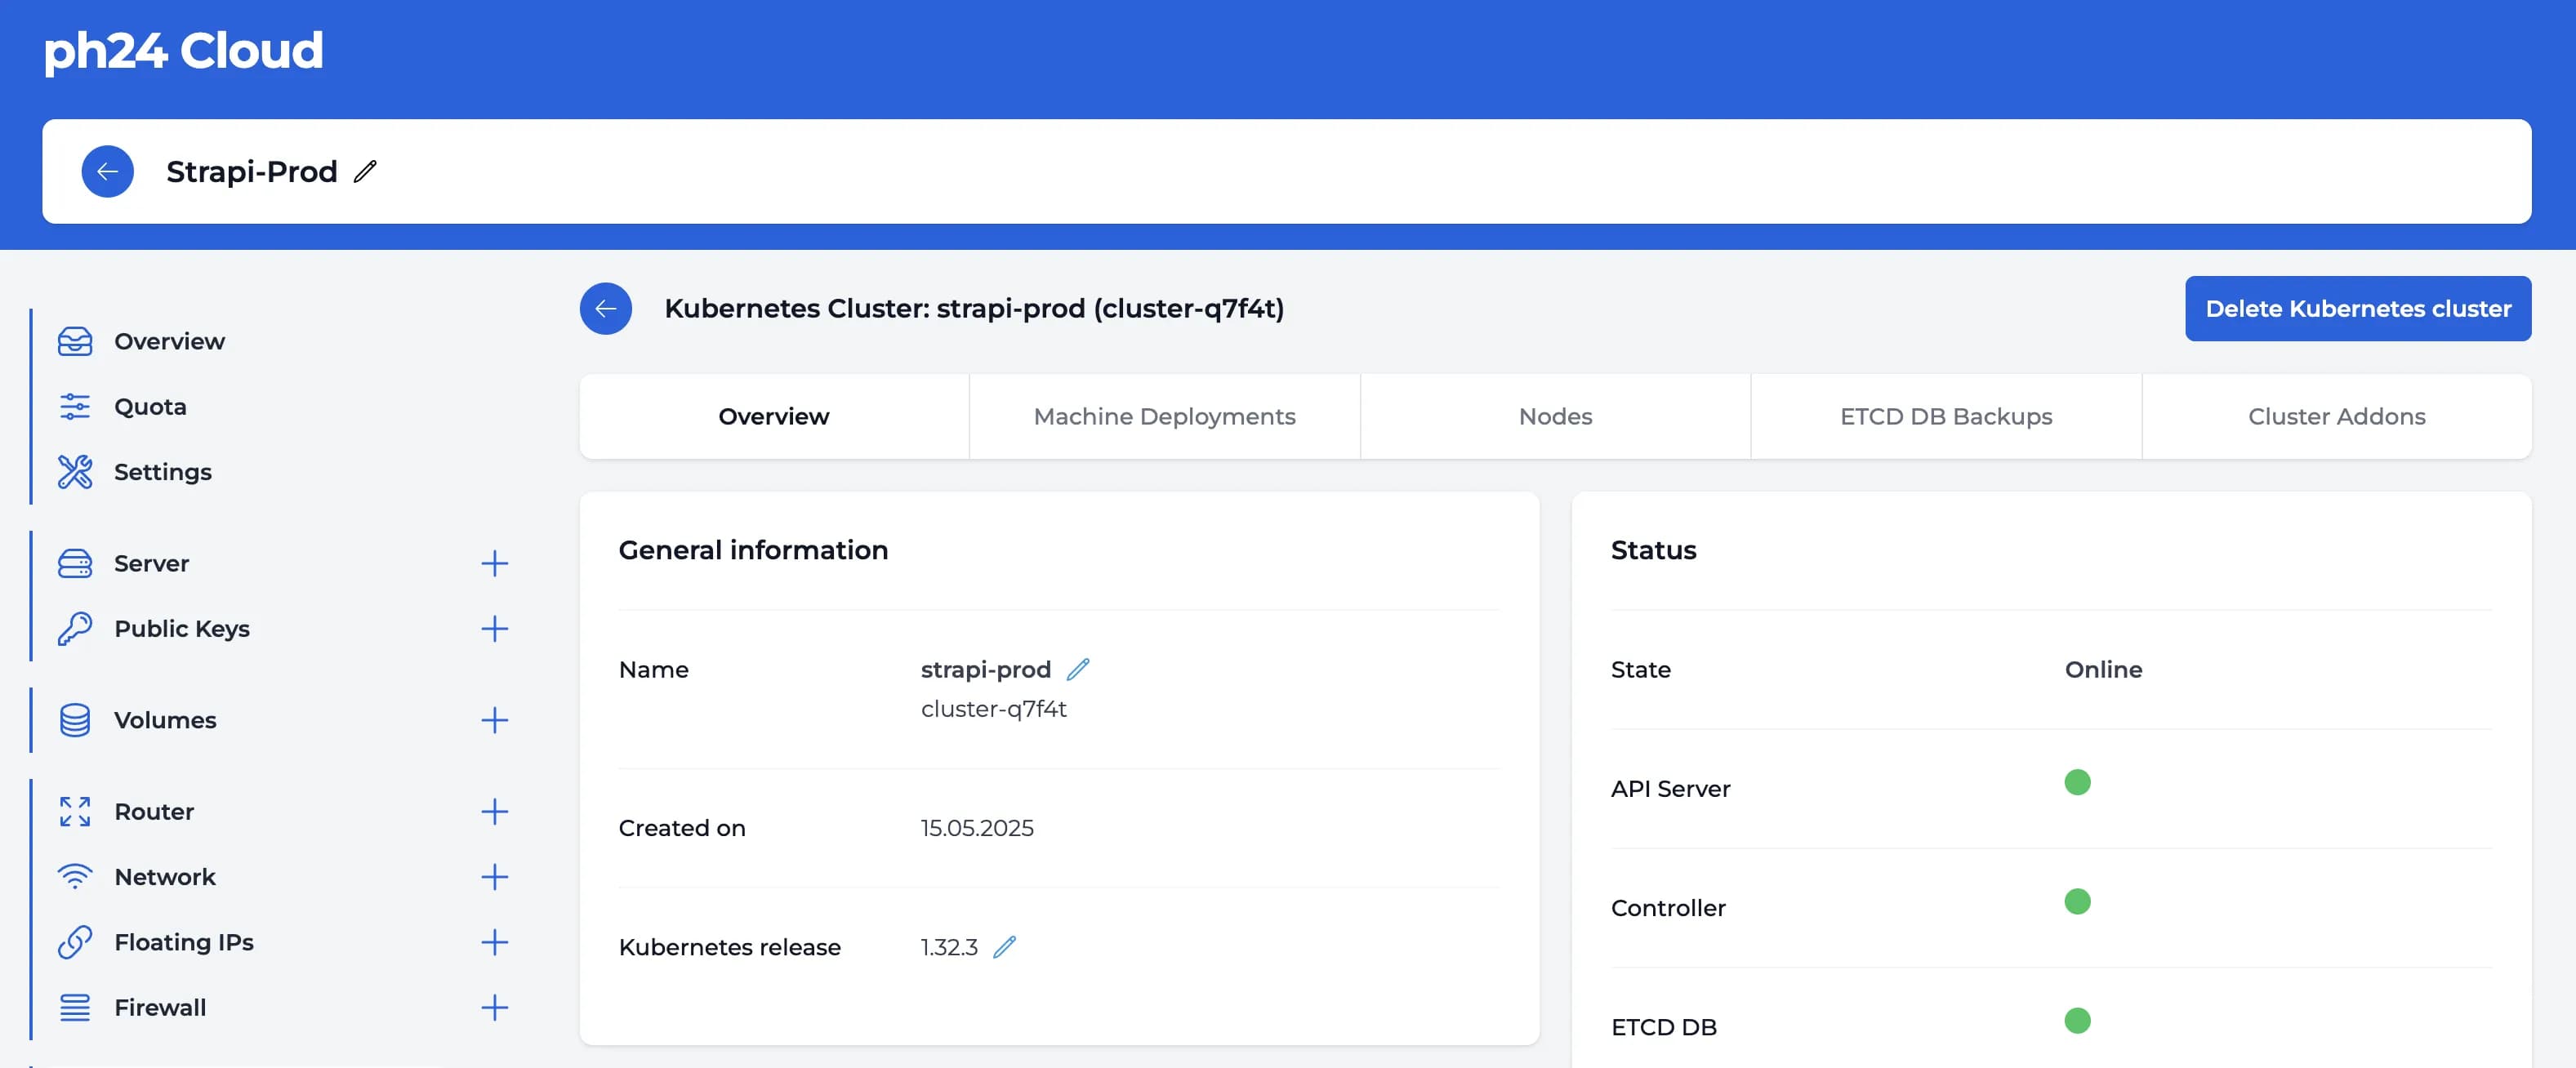Click the Public Keys key icon
This screenshot has width=2576, height=1068.
click(x=74, y=628)
